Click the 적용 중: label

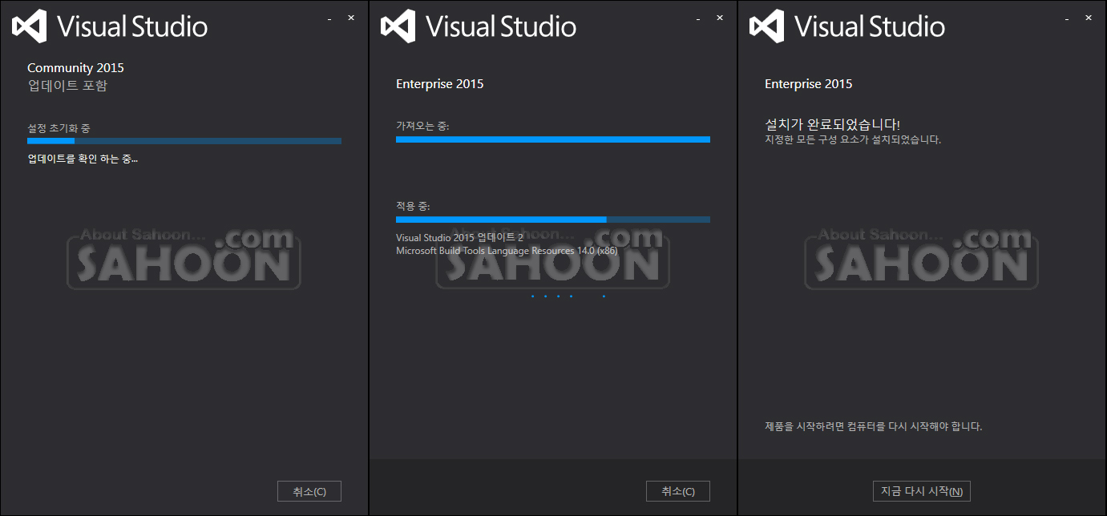pyautogui.click(x=413, y=207)
